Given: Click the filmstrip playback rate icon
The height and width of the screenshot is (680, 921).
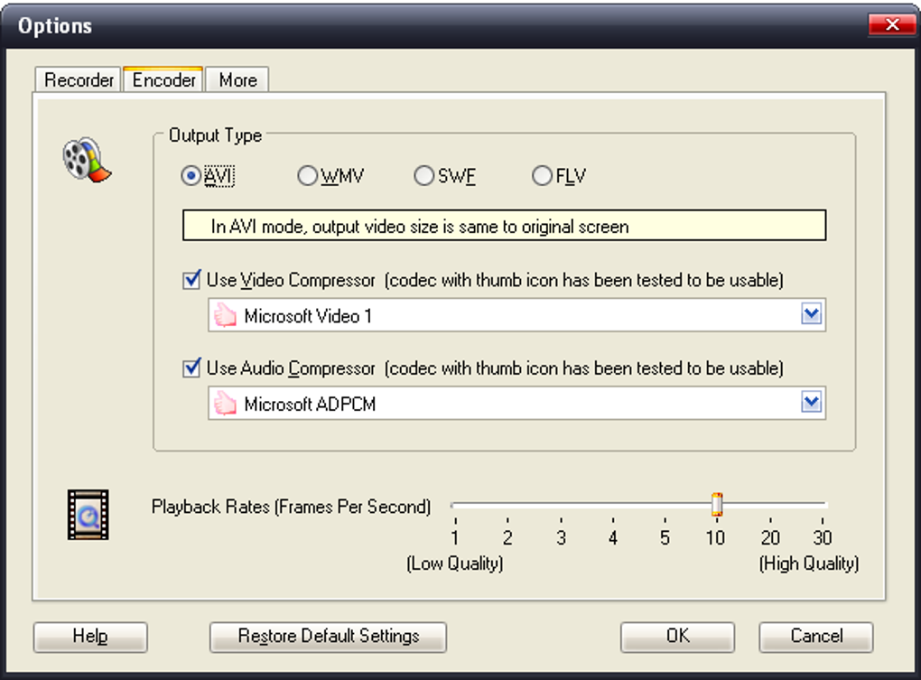Looking at the screenshot, I should (88, 514).
